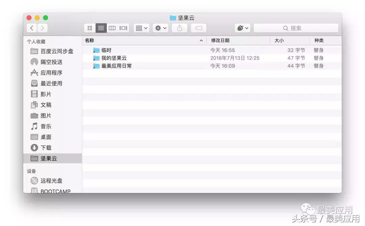Switch to list view
This screenshot has height=226, width=365.
click(x=101, y=28)
